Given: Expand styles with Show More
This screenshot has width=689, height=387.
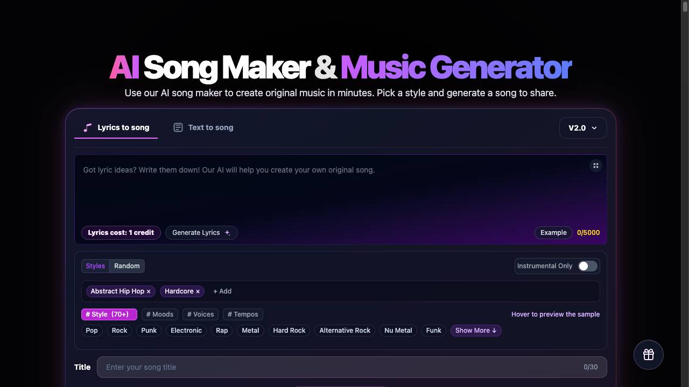Looking at the screenshot, I should coord(476,331).
